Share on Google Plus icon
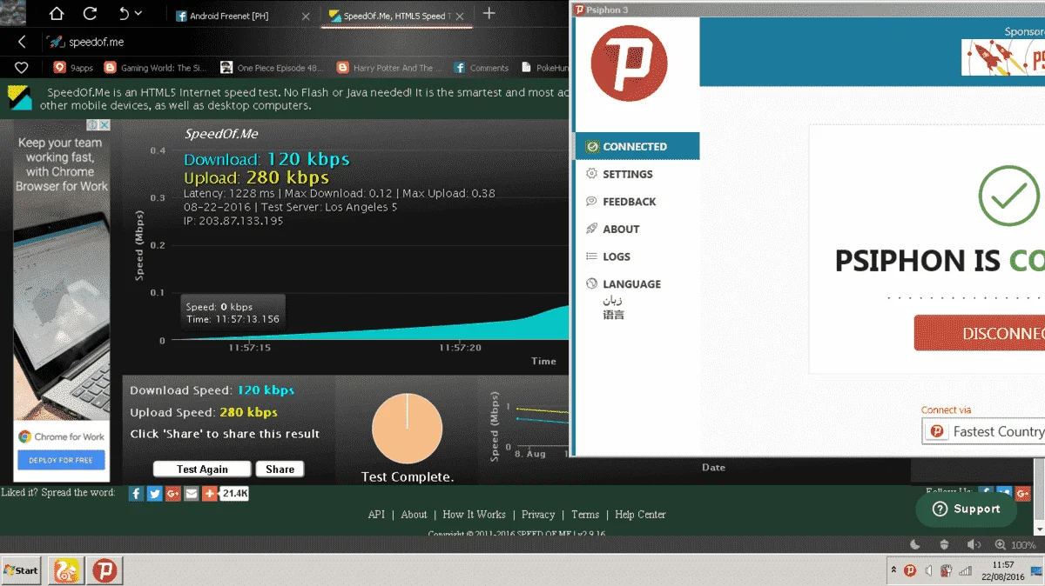The image size is (1045, 586). 172,494
